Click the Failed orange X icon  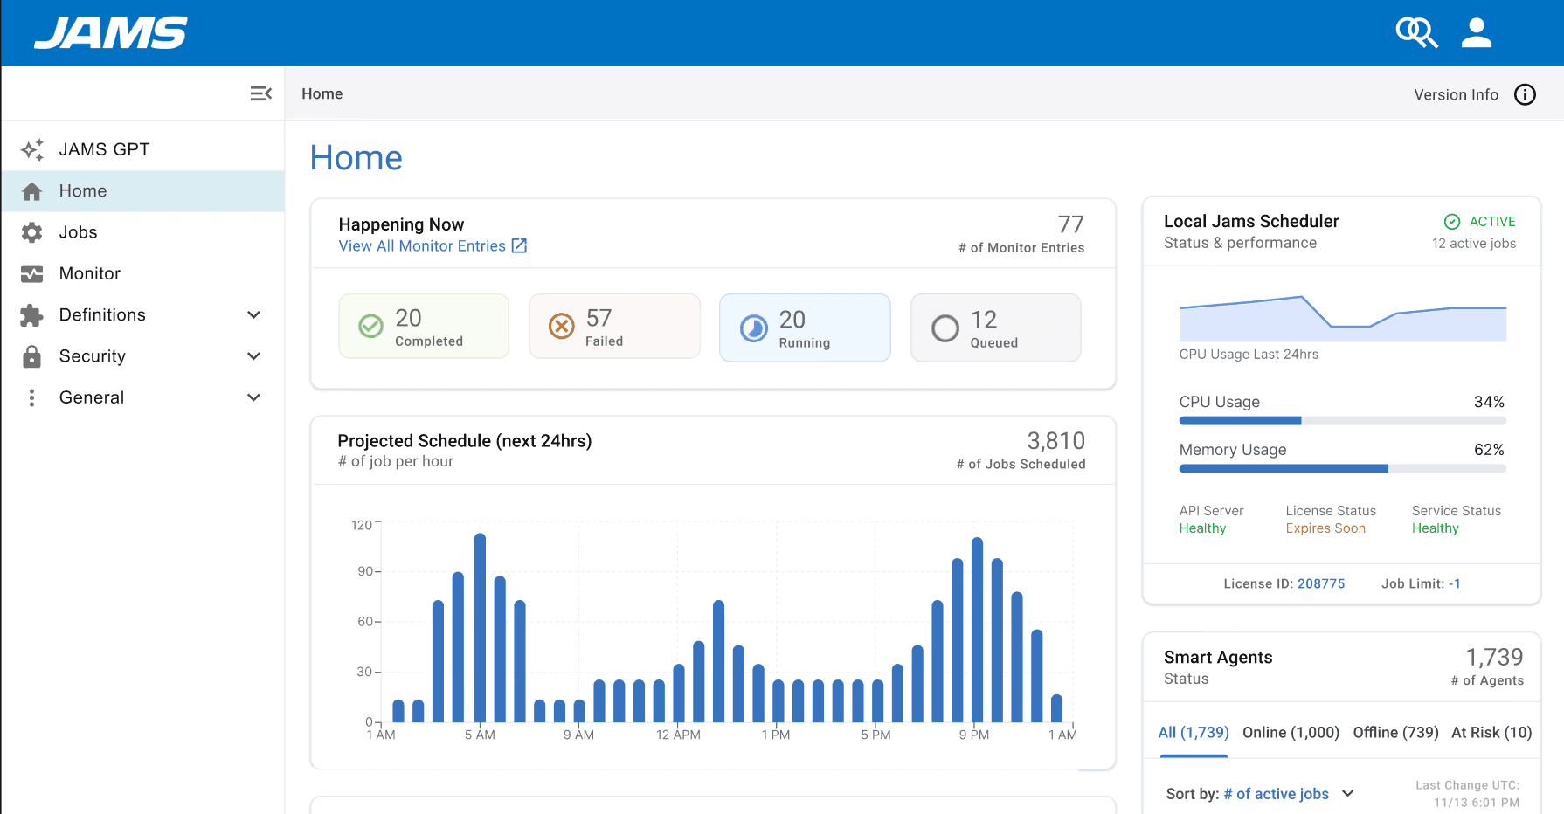(x=562, y=326)
